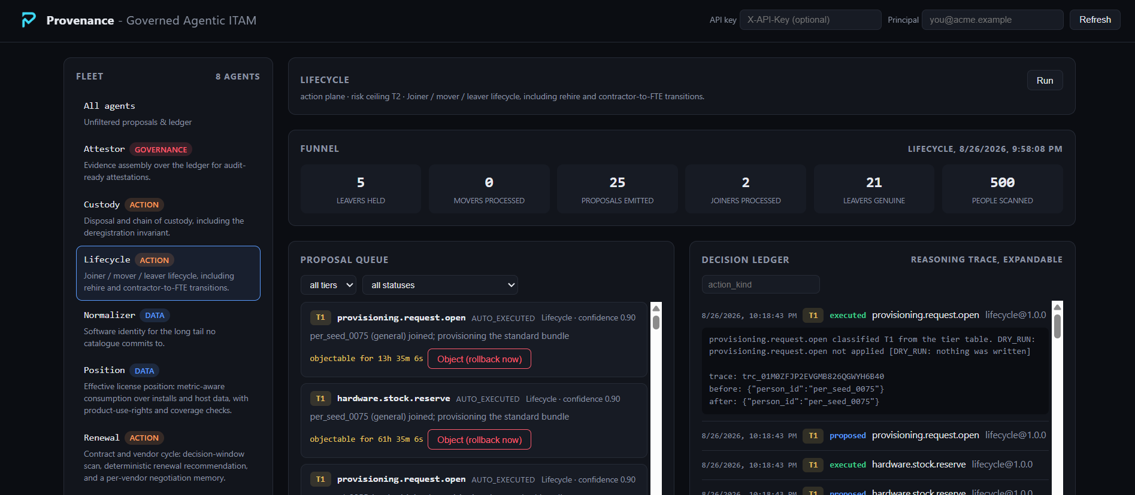Click the proposal queue scrollbar thumb
This screenshot has width=1135, height=495.
point(656,322)
